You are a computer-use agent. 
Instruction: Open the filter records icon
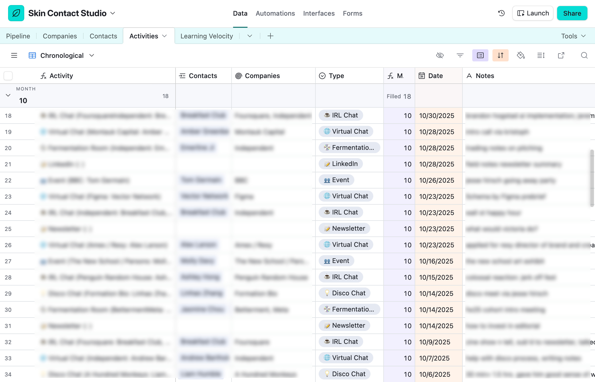pyautogui.click(x=460, y=55)
